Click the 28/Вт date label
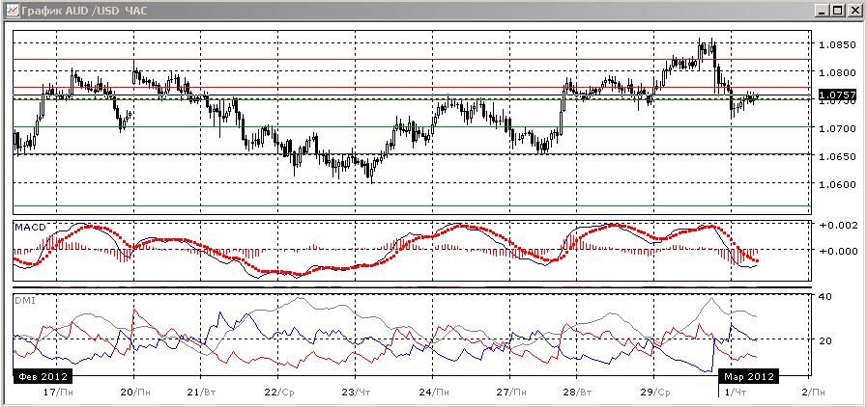867x407 pixels. (x=577, y=393)
